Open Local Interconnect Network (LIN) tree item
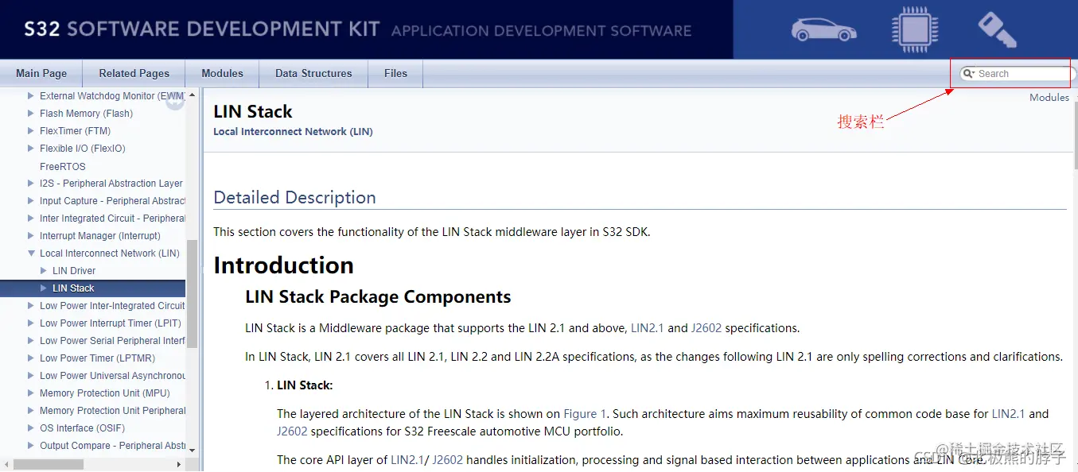This screenshot has width=1078, height=472. 110,253
